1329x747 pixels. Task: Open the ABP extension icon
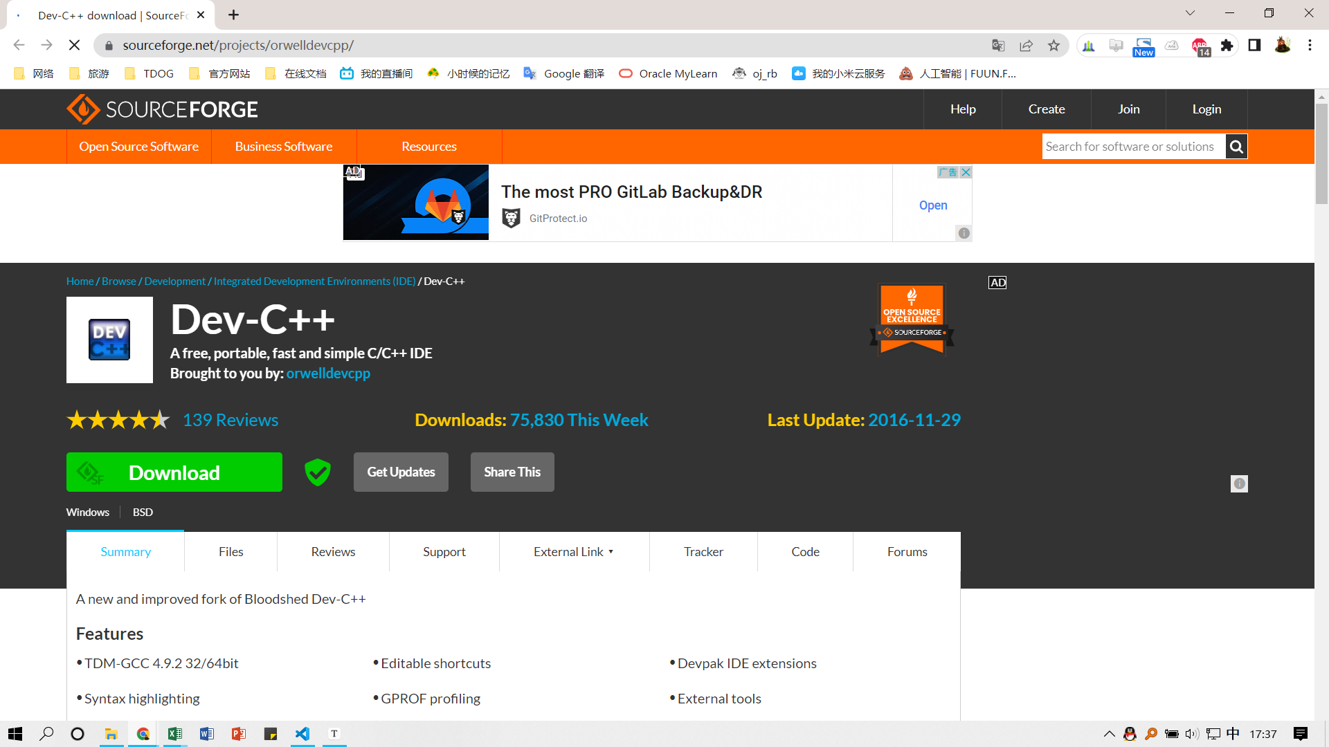(x=1200, y=46)
